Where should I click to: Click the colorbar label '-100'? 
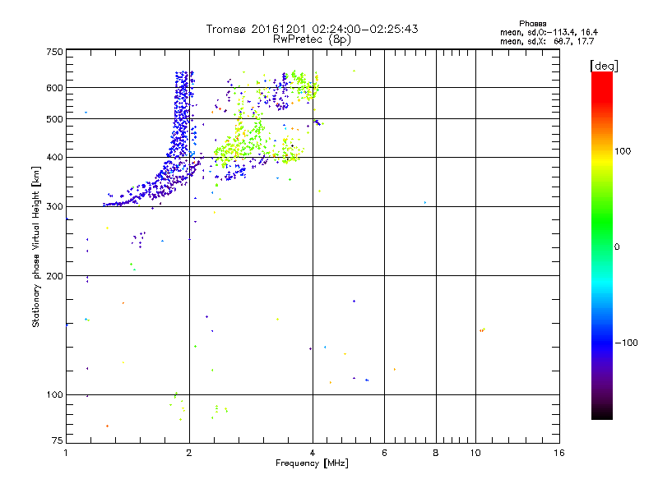click(x=626, y=343)
